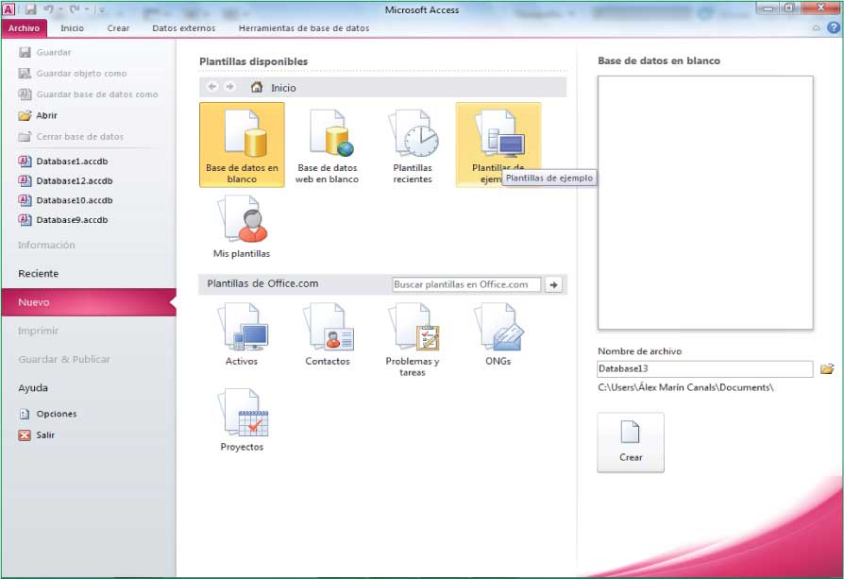Open the Contactos template category
This screenshot has width=844, height=579.
[x=328, y=334]
